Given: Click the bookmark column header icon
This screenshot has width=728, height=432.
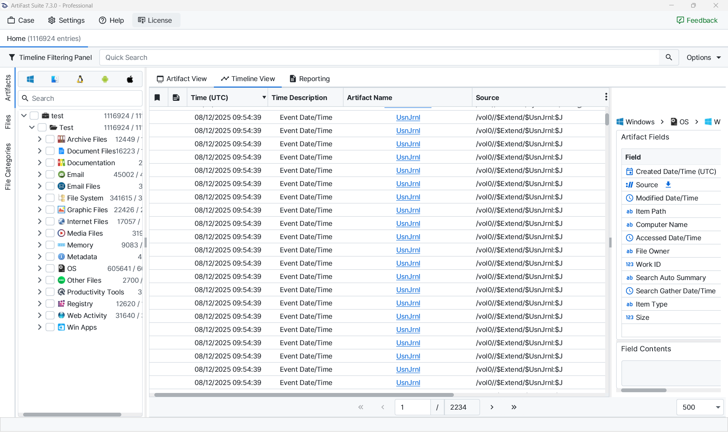Looking at the screenshot, I should click(157, 98).
